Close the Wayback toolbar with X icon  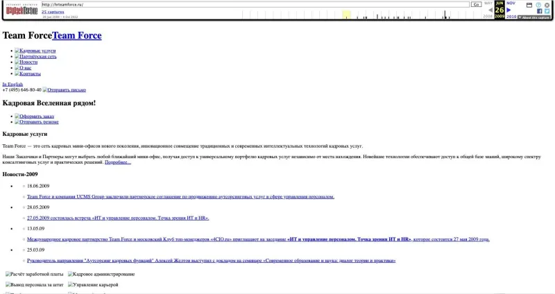(x=547, y=5)
